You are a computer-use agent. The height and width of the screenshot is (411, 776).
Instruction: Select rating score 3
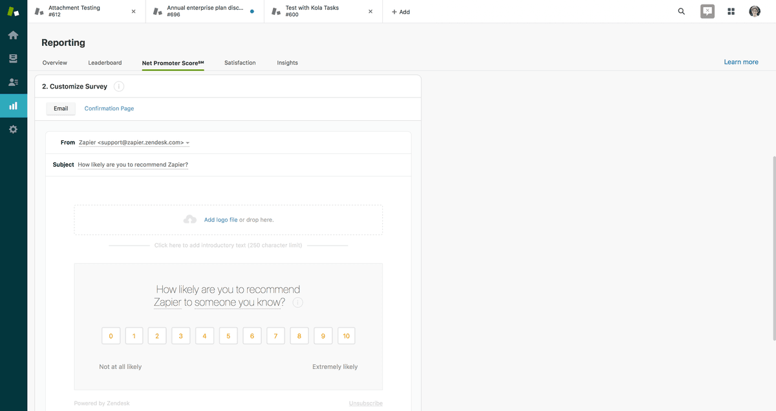(x=181, y=336)
